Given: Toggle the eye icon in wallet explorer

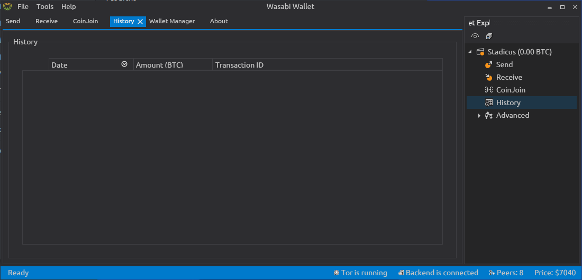Looking at the screenshot, I should coord(475,36).
